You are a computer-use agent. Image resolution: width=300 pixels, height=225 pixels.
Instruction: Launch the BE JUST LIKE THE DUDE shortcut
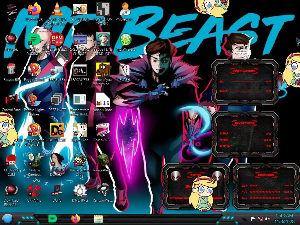point(103,45)
